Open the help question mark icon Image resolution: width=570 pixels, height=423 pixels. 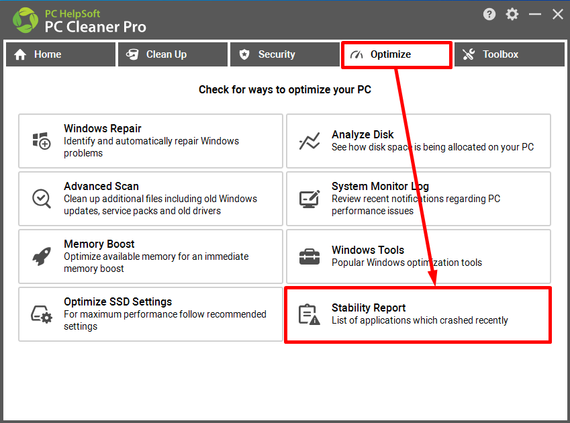click(x=489, y=15)
